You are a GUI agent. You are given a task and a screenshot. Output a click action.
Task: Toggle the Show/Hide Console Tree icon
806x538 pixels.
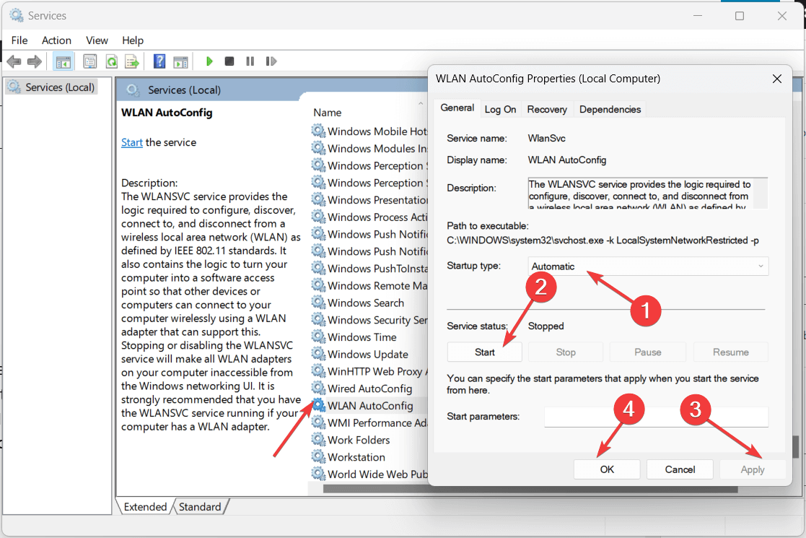pyautogui.click(x=63, y=61)
